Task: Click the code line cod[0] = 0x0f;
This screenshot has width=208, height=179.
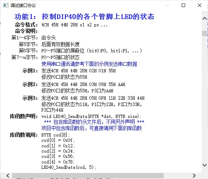Action: (x=58, y=140)
